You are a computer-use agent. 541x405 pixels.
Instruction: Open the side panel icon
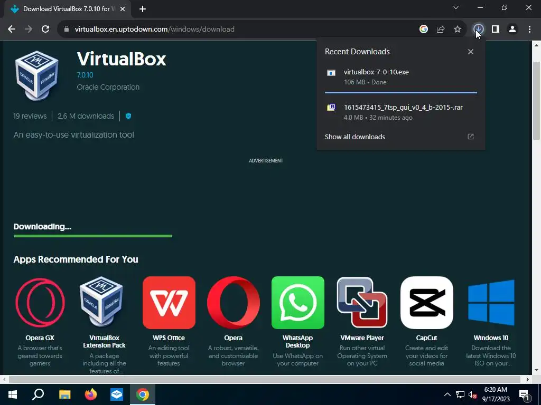(x=496, y=30)
